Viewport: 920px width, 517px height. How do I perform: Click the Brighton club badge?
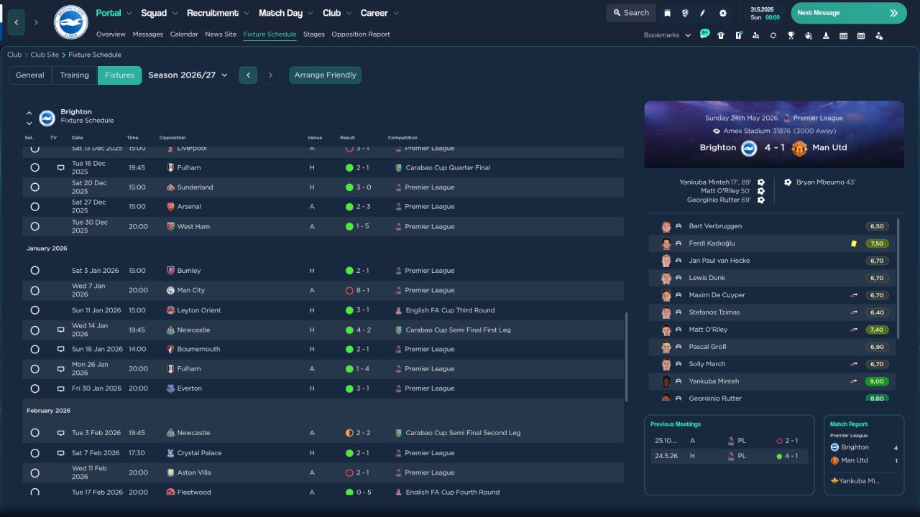pos(70,22)
